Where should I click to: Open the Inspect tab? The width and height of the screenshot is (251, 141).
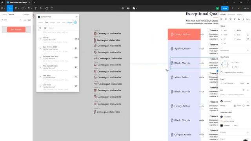tap(240, 14)
